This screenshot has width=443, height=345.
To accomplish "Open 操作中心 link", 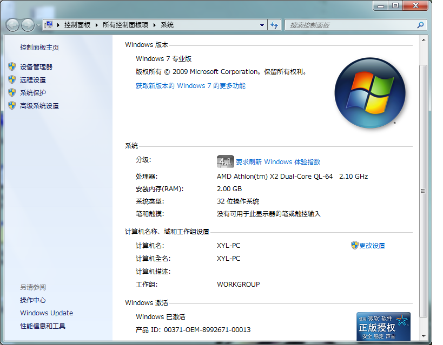I will (33, 300).
